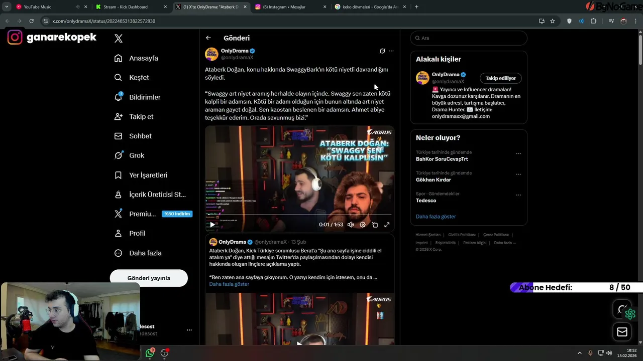This screenshot has height=361, width=643.
Task: Click the address bar URL
Action: 104,21
